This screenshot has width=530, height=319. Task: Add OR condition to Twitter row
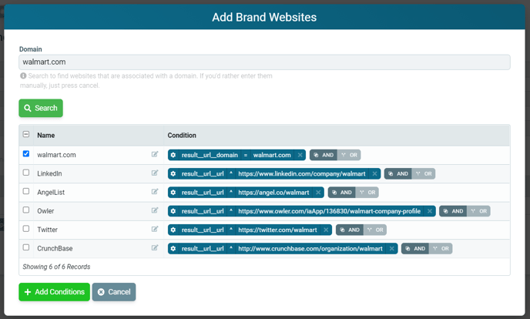(x=375, y=230)
